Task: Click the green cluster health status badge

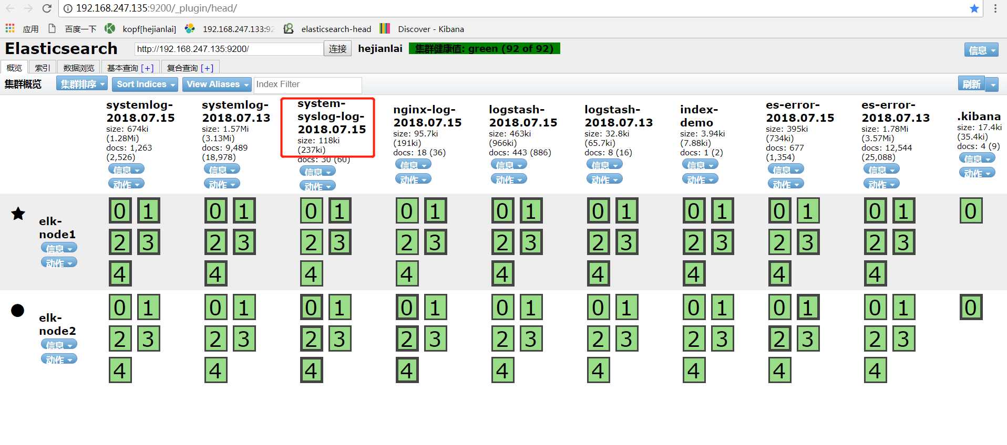Action: [x=485, y=49]
